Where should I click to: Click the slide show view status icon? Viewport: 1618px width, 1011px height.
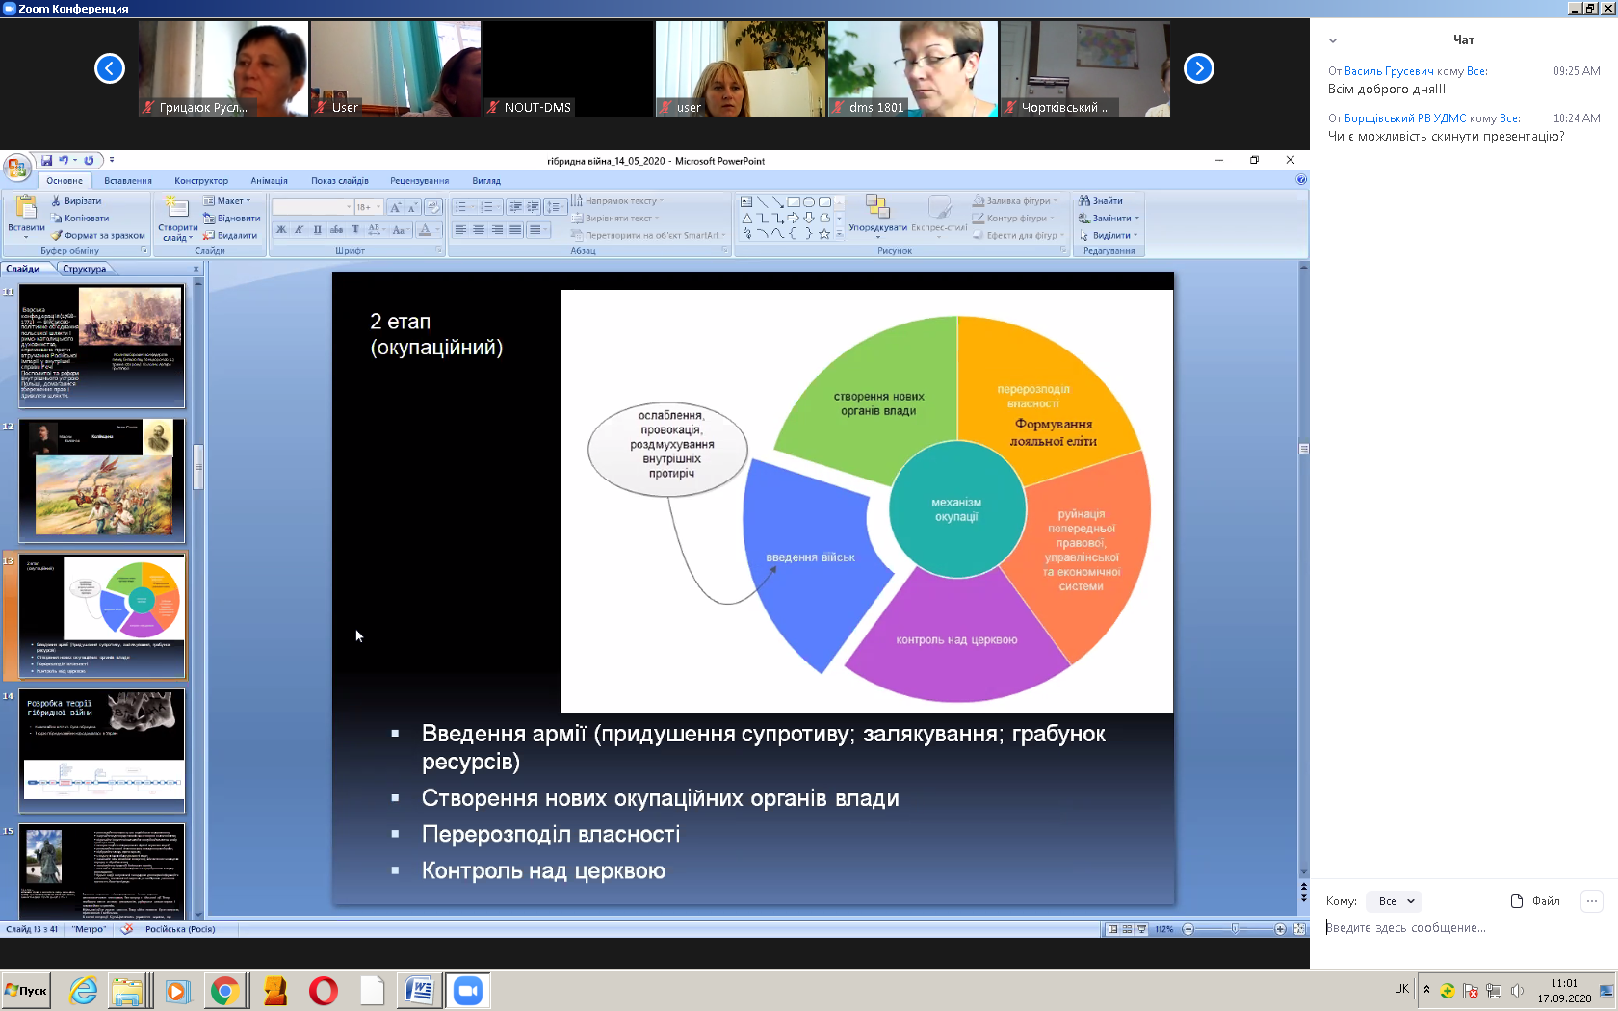(1141, 929)
